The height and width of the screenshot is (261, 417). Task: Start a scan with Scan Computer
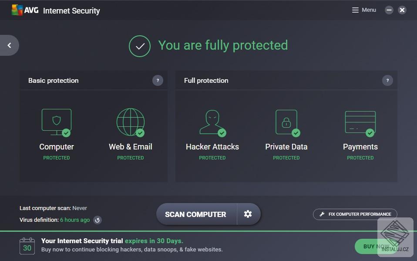click(195, 214)
